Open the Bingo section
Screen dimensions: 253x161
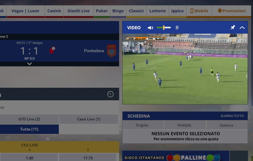118,11
